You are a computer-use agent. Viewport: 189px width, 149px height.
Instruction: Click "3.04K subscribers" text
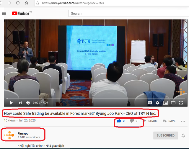click(x=29, y=137)
